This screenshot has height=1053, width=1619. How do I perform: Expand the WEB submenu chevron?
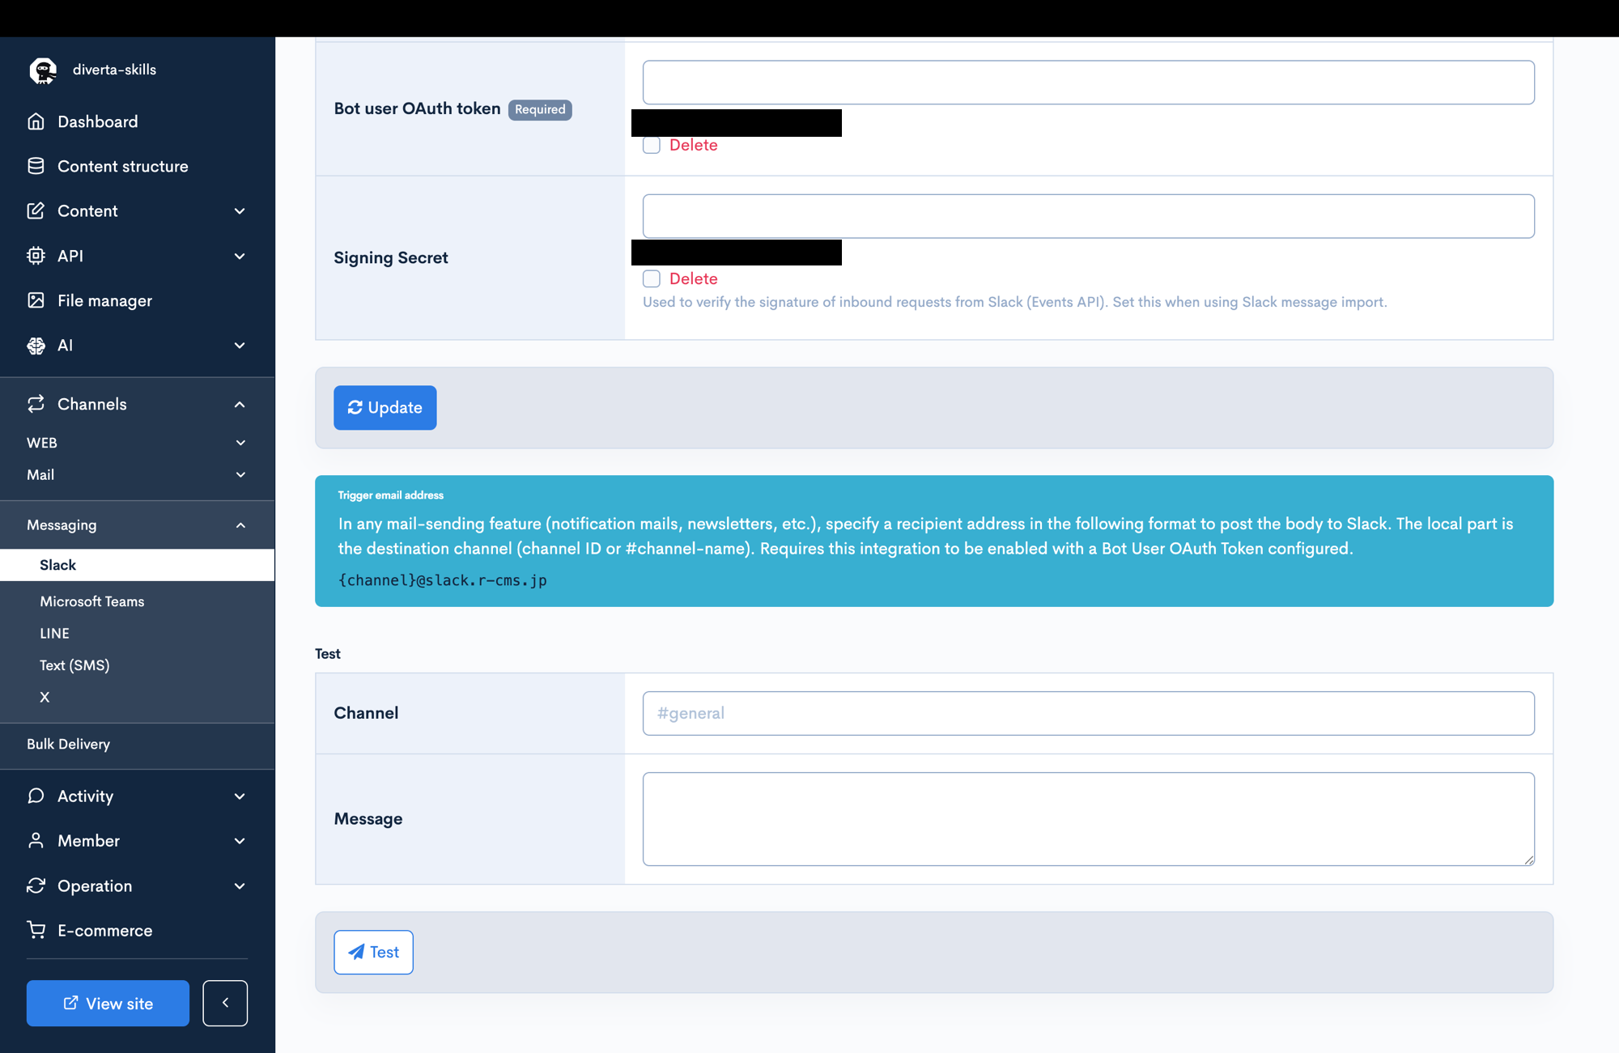[x=240, y=443]
